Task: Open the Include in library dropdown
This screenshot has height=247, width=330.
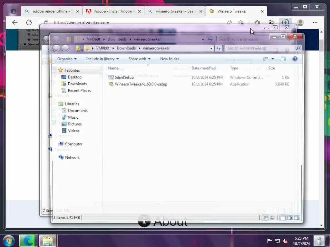Action: click(x=102, y=59)
